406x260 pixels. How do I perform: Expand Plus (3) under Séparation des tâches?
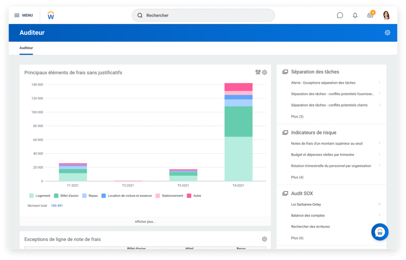pos(297,116)
